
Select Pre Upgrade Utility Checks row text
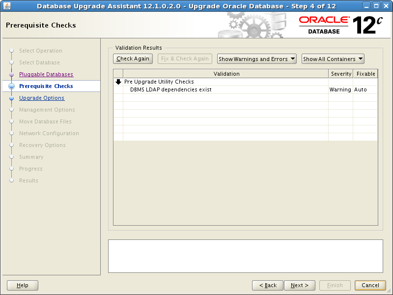click(x=159, y=82)
